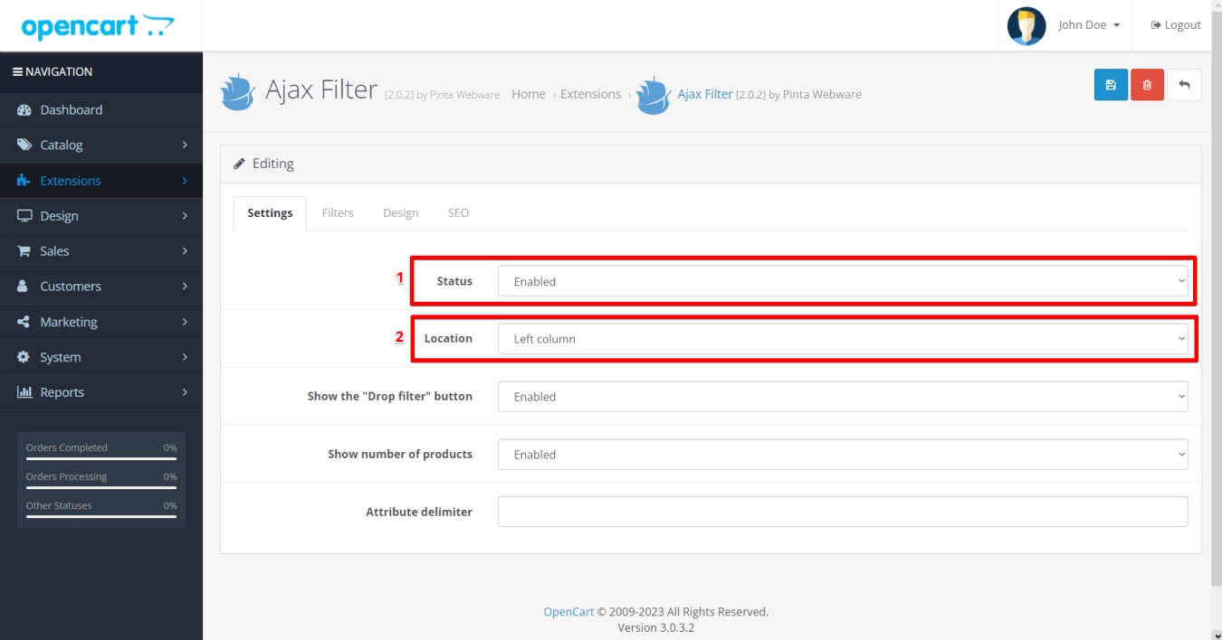Click the red trash delete button

pyautogui.click(x=1147, y=84)
